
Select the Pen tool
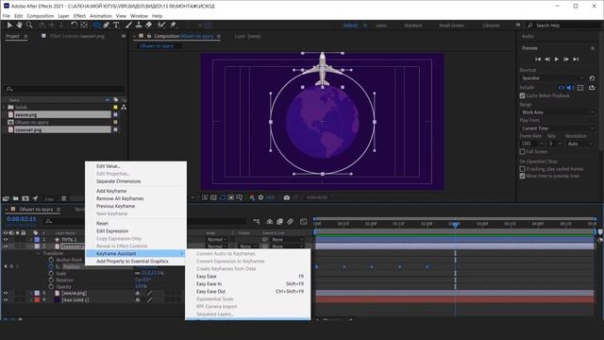coord(107,25)
